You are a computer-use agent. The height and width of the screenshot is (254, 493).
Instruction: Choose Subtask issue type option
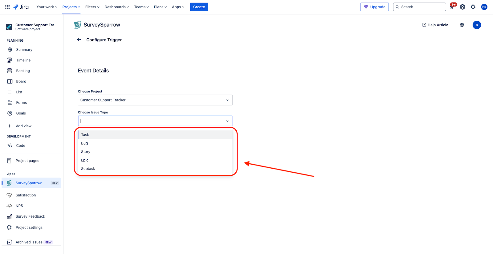(x=88, y=169)
